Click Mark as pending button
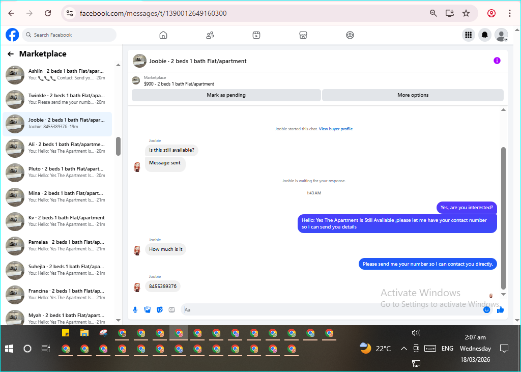This screenshot has width=521, height=372. coord(226,95)
